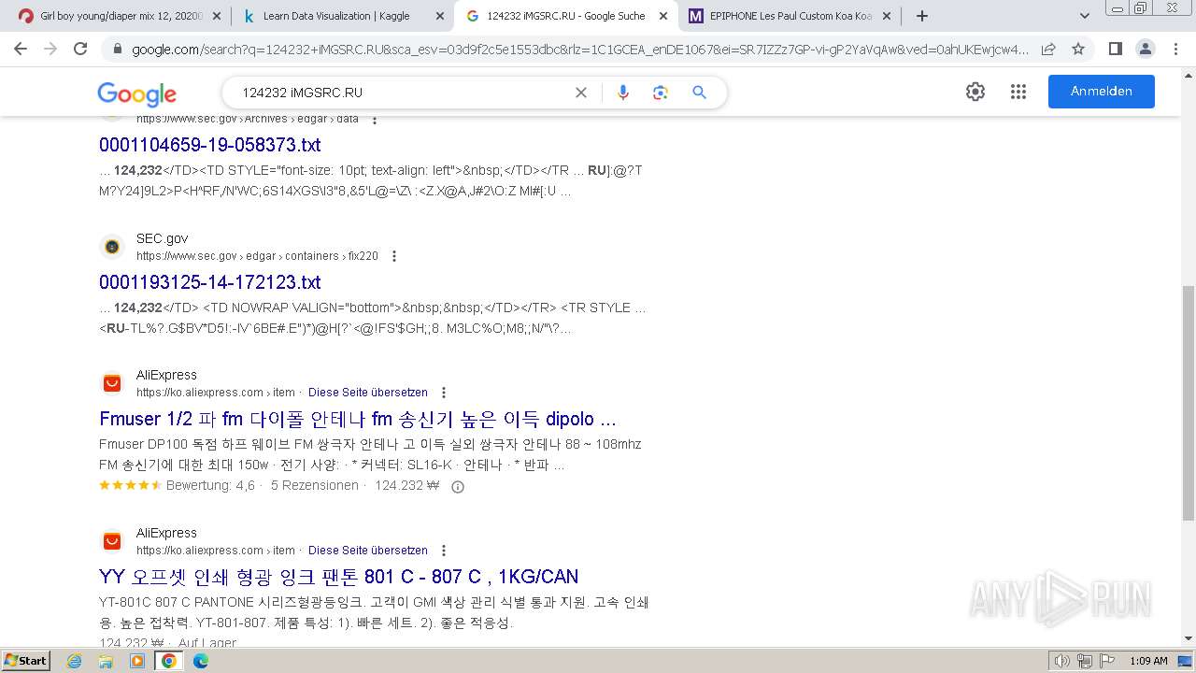Close the Kaggle tab
The image size is (1196, 673).
[440, 16]
